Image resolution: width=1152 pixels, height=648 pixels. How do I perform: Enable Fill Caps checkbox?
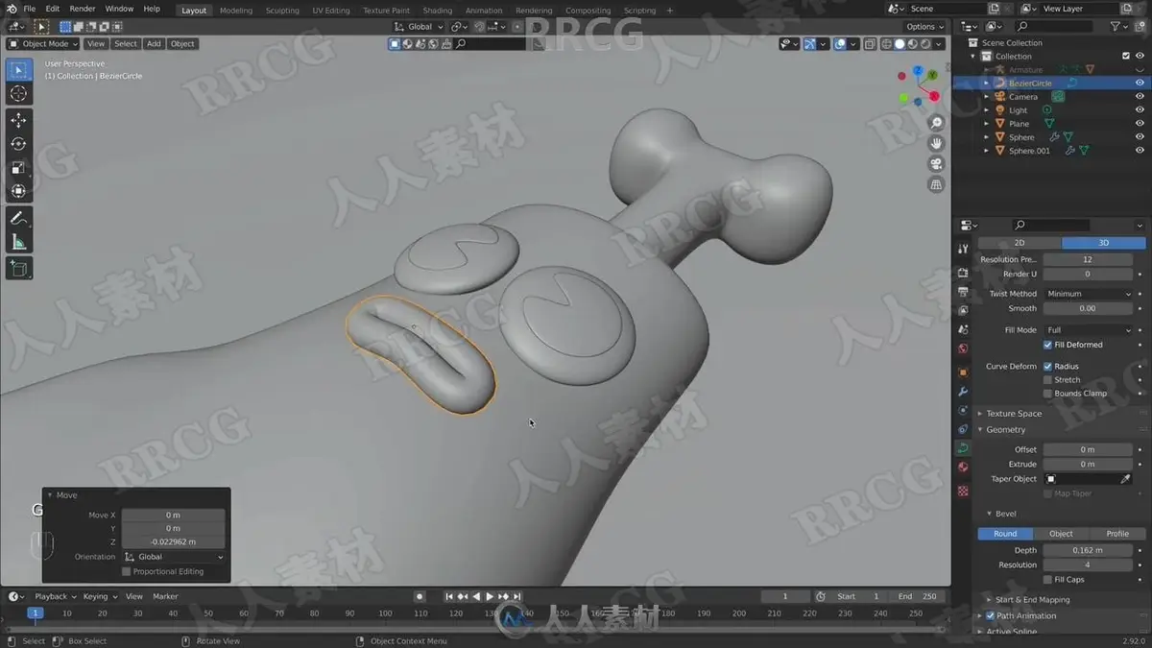1047,580
